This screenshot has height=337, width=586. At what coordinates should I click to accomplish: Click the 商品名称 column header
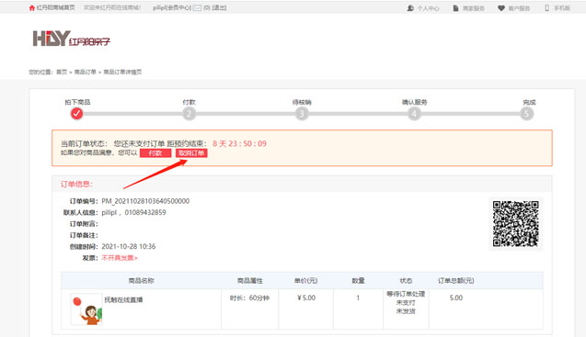(x=142, y=281)
